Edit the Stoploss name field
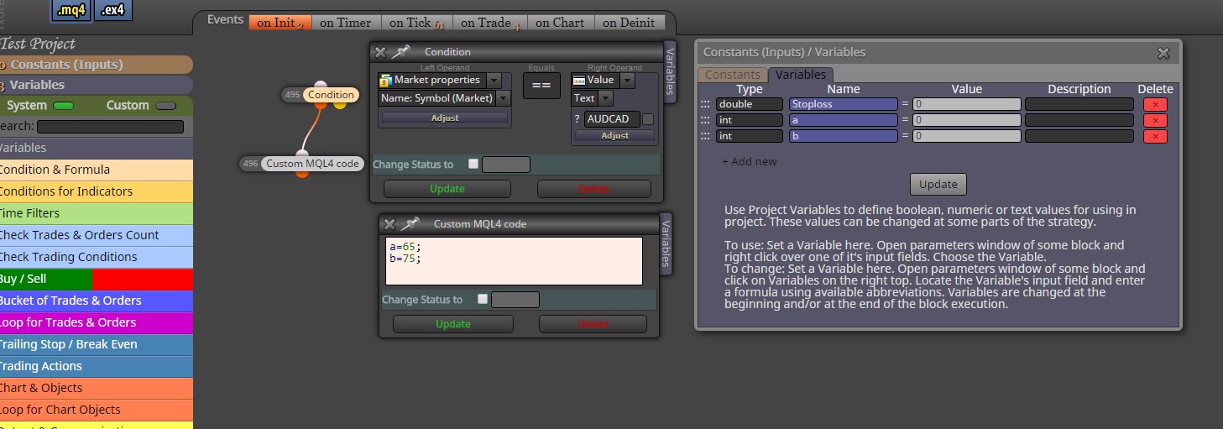 tap(844, 104)
